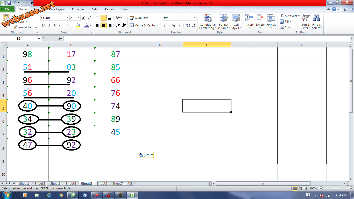Click the Find & Select binoculars
Viewport: 354px width, 199px height.
click(316, 22)
